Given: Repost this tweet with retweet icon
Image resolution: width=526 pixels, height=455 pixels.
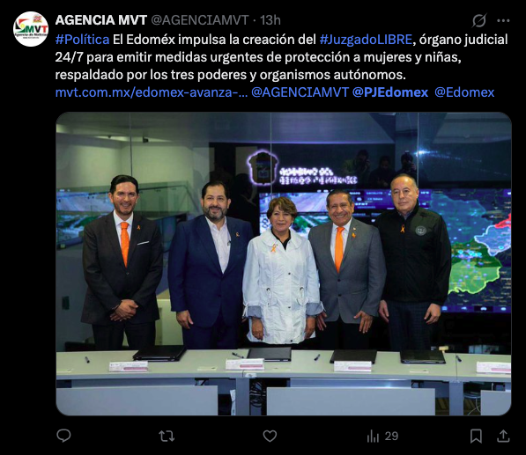Looking at the screenshot, I should (167, 436).
